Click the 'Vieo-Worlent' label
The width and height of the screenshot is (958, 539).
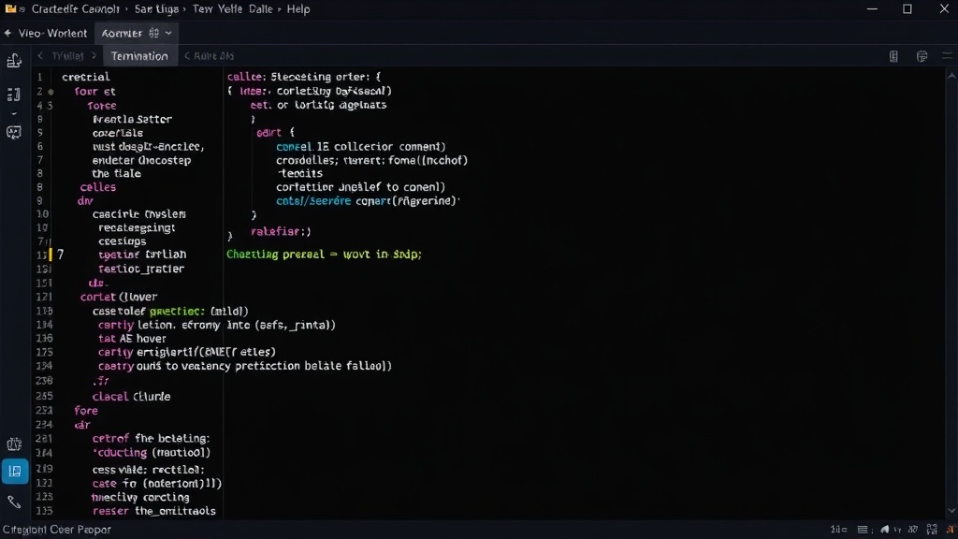[52, 33]
